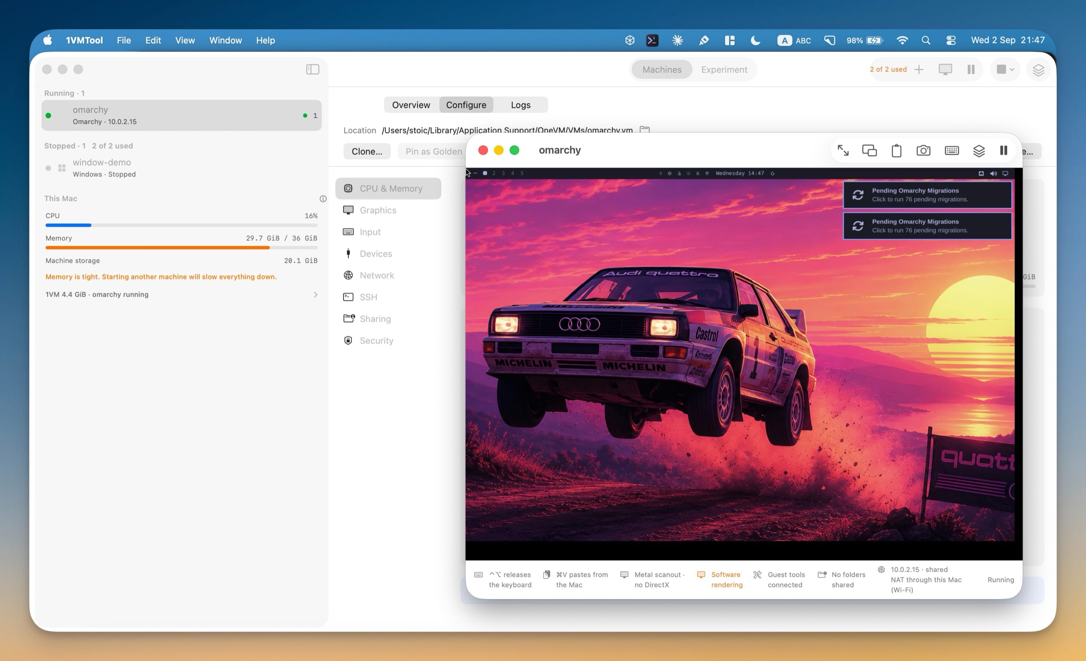The width and height of the screenshot is (1086, 661).
Task: Switch to the Overview tab
Action: 411,105
